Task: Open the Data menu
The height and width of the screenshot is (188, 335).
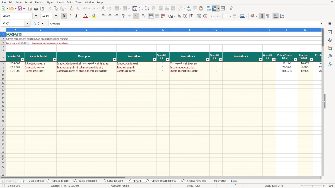Action: pos(70,2)
